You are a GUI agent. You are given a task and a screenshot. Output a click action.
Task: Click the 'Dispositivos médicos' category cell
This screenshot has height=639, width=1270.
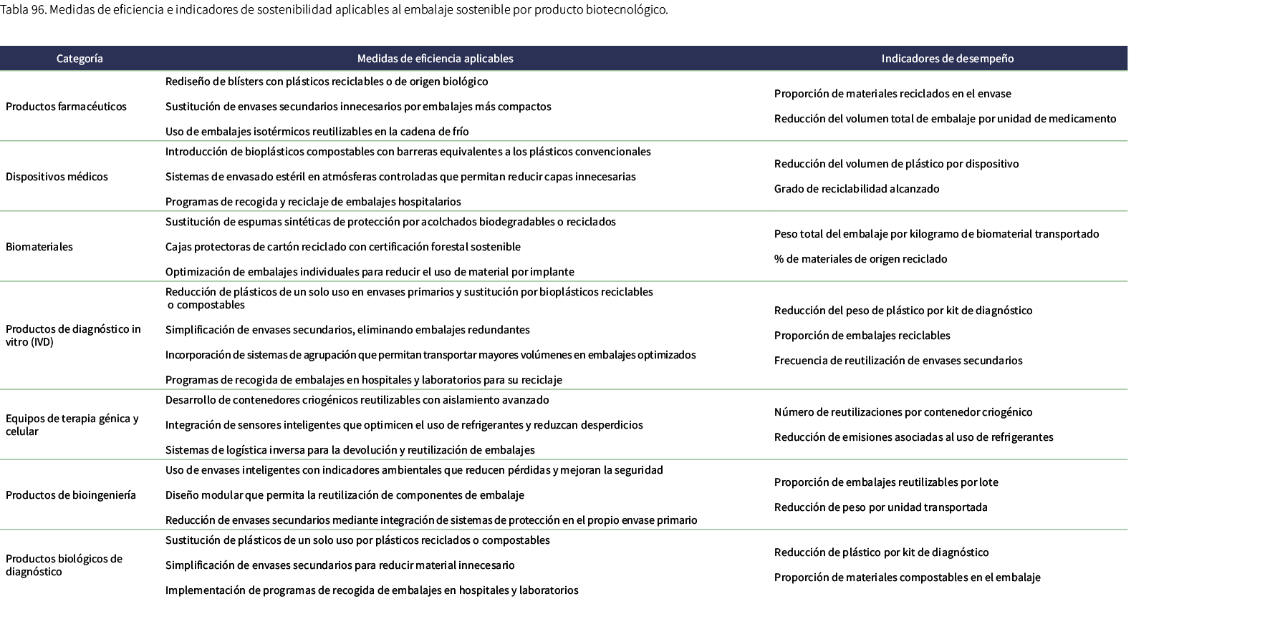click(57, 177)
